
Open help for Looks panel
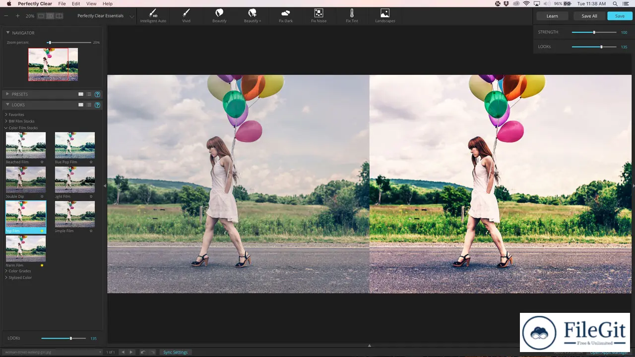pos(97,105)
